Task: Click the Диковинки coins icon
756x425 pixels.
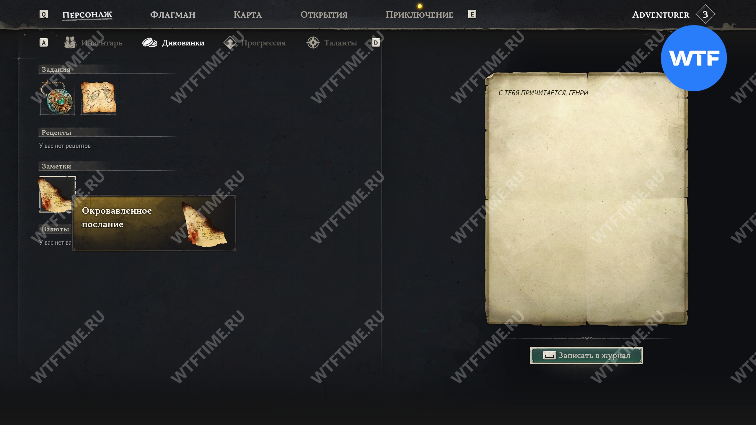Action: click(150, 43)
